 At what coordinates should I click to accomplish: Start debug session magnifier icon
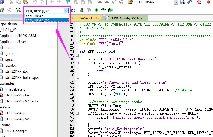click(x=199, y=2)
